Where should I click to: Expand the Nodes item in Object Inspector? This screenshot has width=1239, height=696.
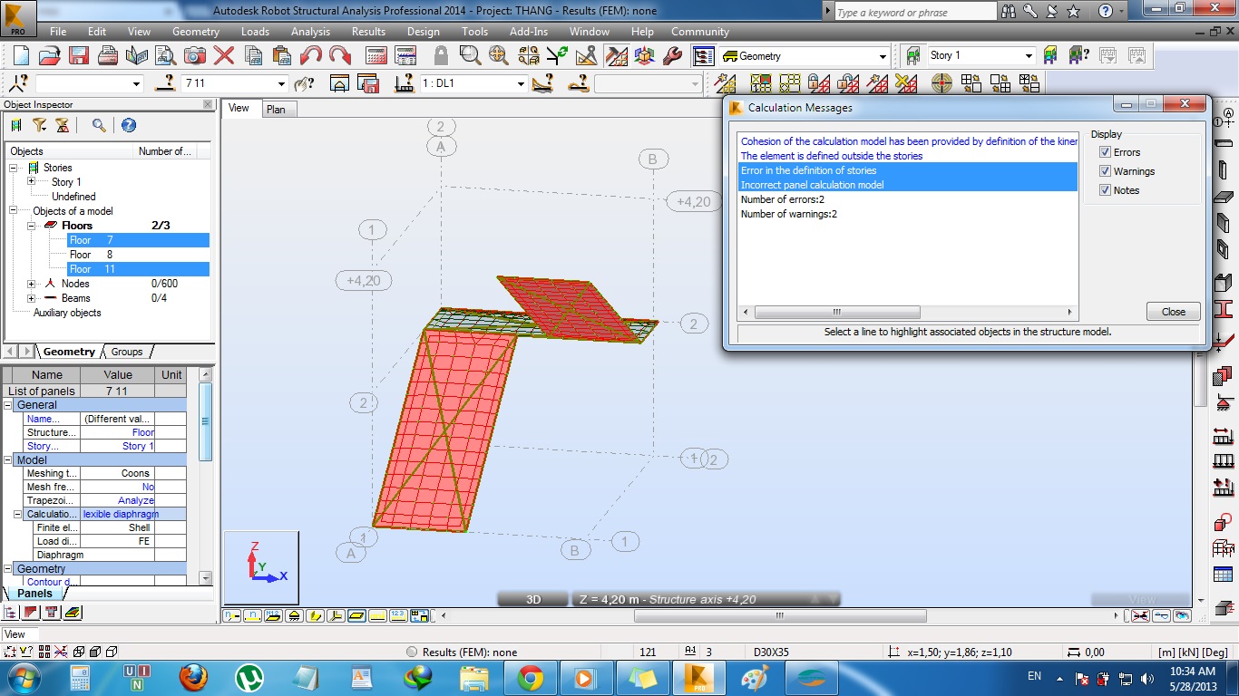click(x=32, y=284)
